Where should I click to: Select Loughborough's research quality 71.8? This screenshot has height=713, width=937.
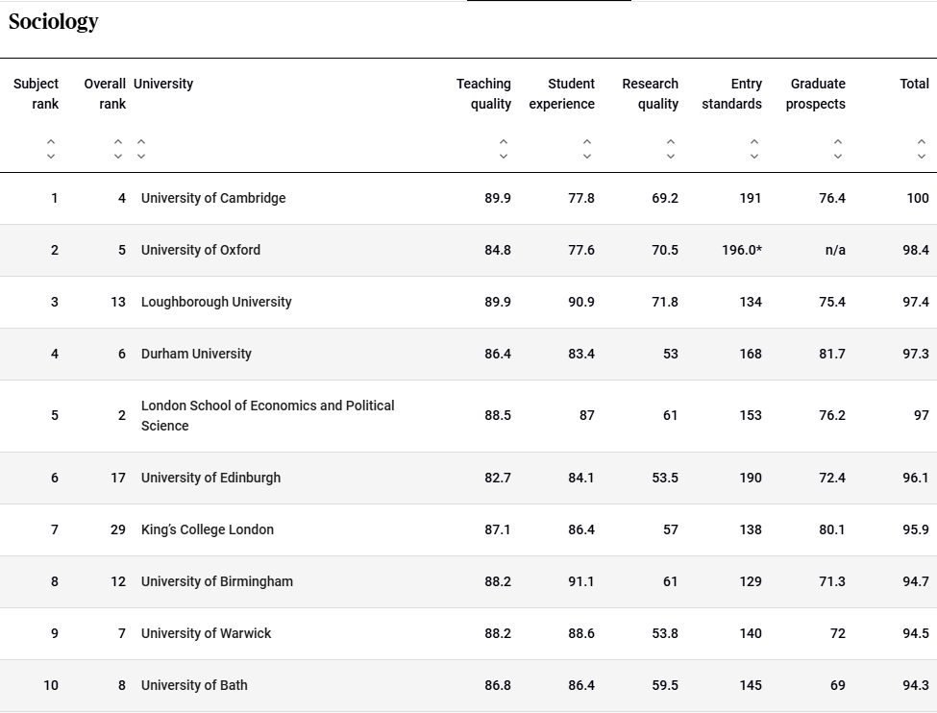click(665, 302)
